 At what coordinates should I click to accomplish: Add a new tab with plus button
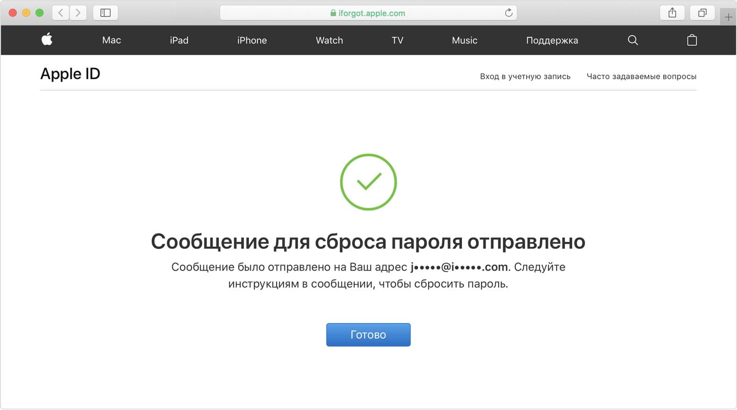tap(728, 17)
